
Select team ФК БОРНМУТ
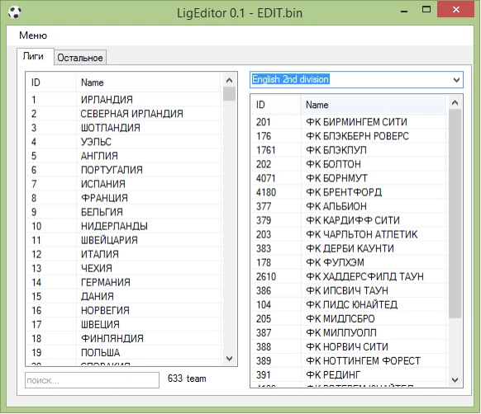point(349,178)
